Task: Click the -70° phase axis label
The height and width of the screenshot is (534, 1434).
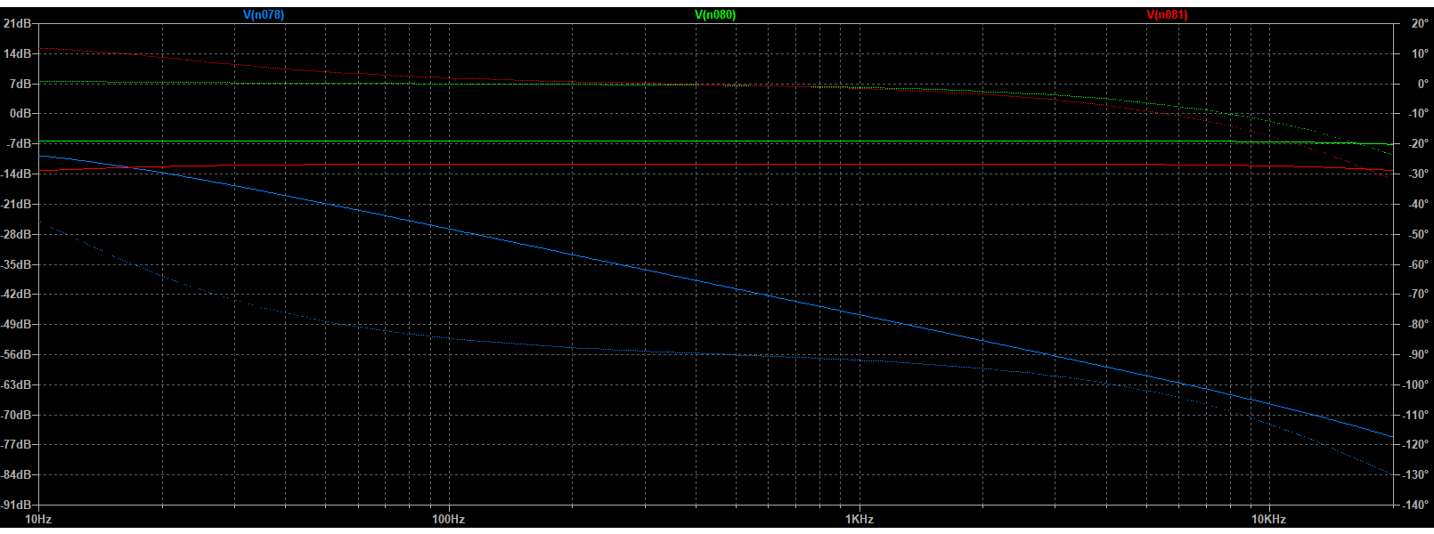Action: pyautogui.click(x=1418, y=295)
